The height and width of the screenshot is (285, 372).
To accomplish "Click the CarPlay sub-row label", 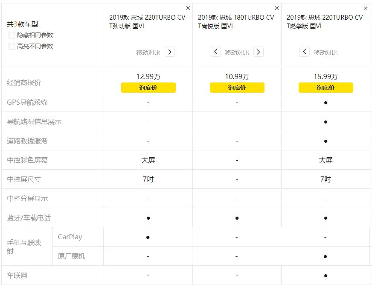I will (70, 237).
